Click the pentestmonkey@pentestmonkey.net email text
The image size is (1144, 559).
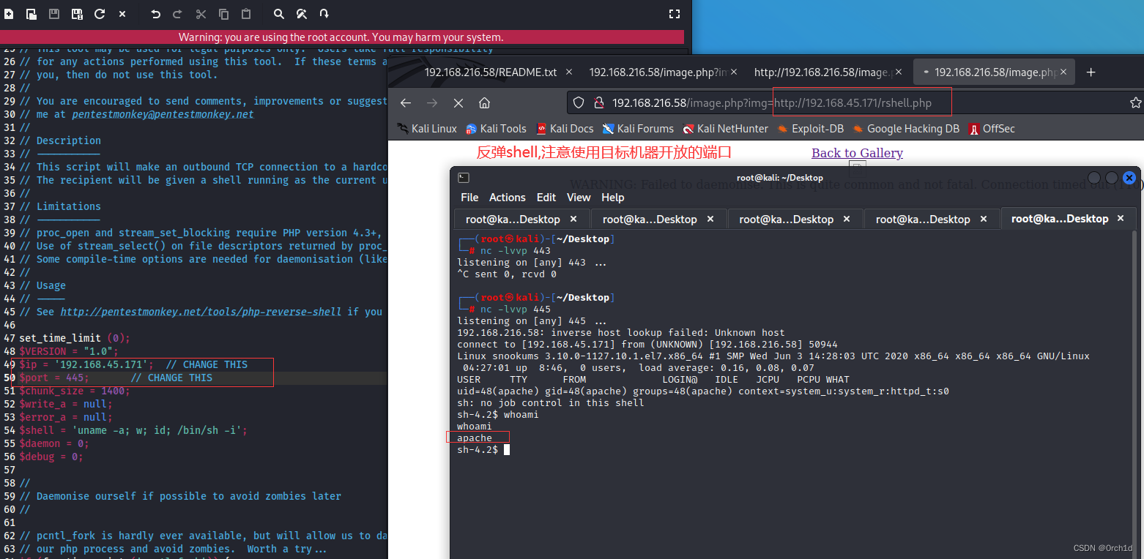pyautogui.click(x=163, y=114)
